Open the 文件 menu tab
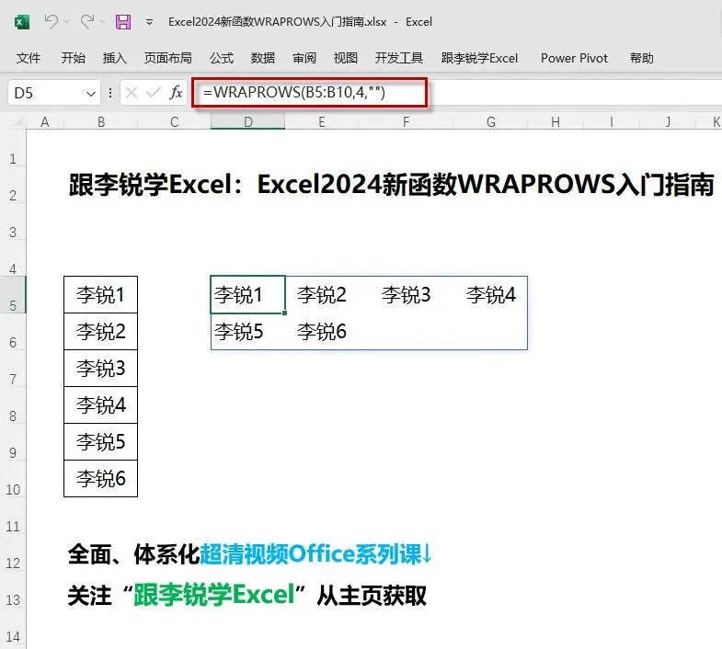The width and height of the screenshot is (722, 649). [29, 58]
